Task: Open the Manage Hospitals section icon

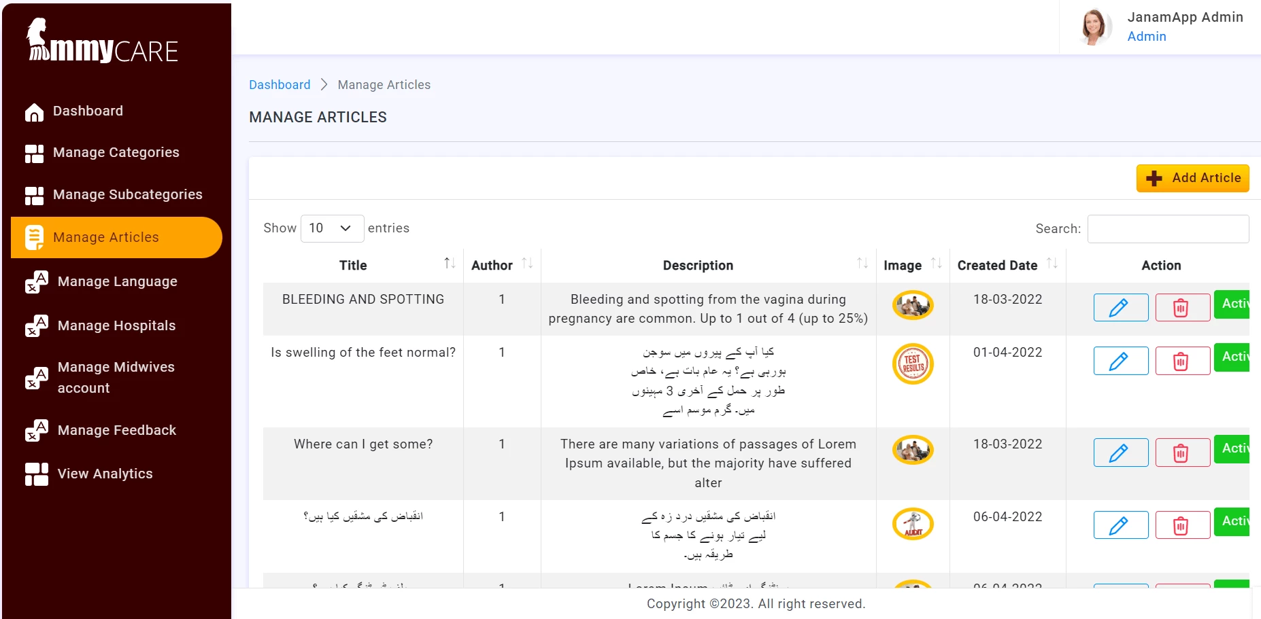Action: [x=35, y=327]
